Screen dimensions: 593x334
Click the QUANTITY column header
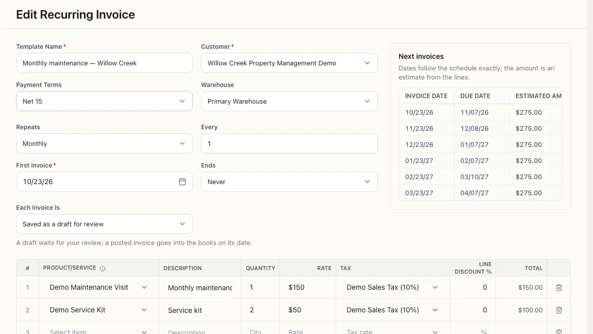point(260,268)
